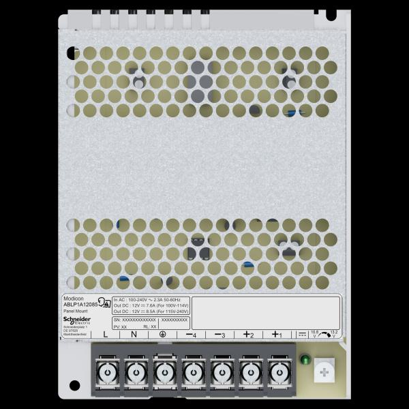Click the voltage adjustment potentiometer screw
The width and height of the screenshot is (409, 409).
click(x=324, y=373)
